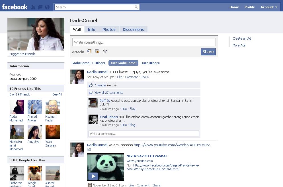283x187 pixels.
Task: Open Ahmad Anwar's profile picture
Action: click(x=35, y=107)
